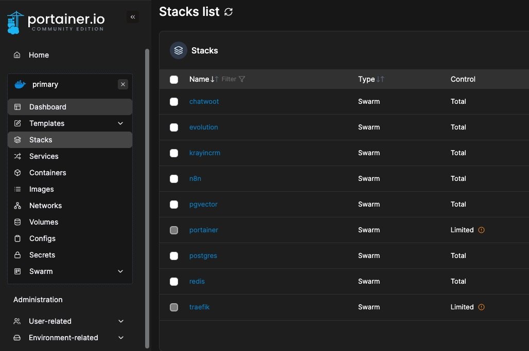Click the Services shuffle icon

coord(17,156)
